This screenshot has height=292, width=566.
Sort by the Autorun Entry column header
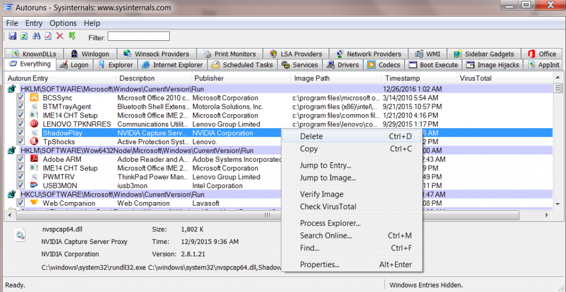[61, 78]
